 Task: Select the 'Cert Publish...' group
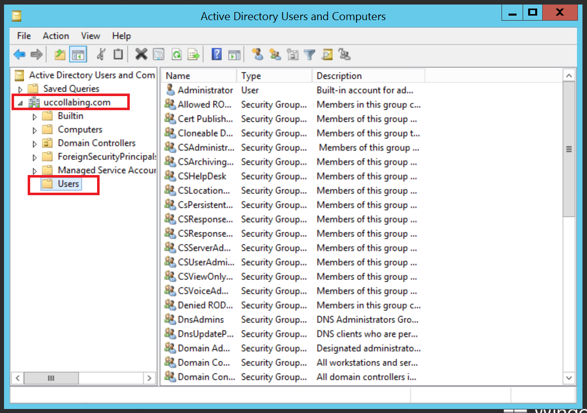tap(294, 119)
